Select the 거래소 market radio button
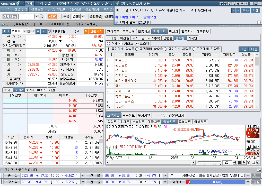The height and width of the screenshot is (186, 262). 121,43
